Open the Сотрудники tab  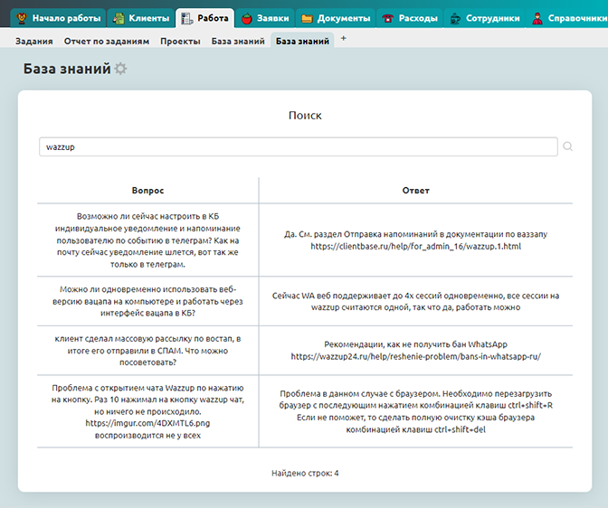[484, 18]
